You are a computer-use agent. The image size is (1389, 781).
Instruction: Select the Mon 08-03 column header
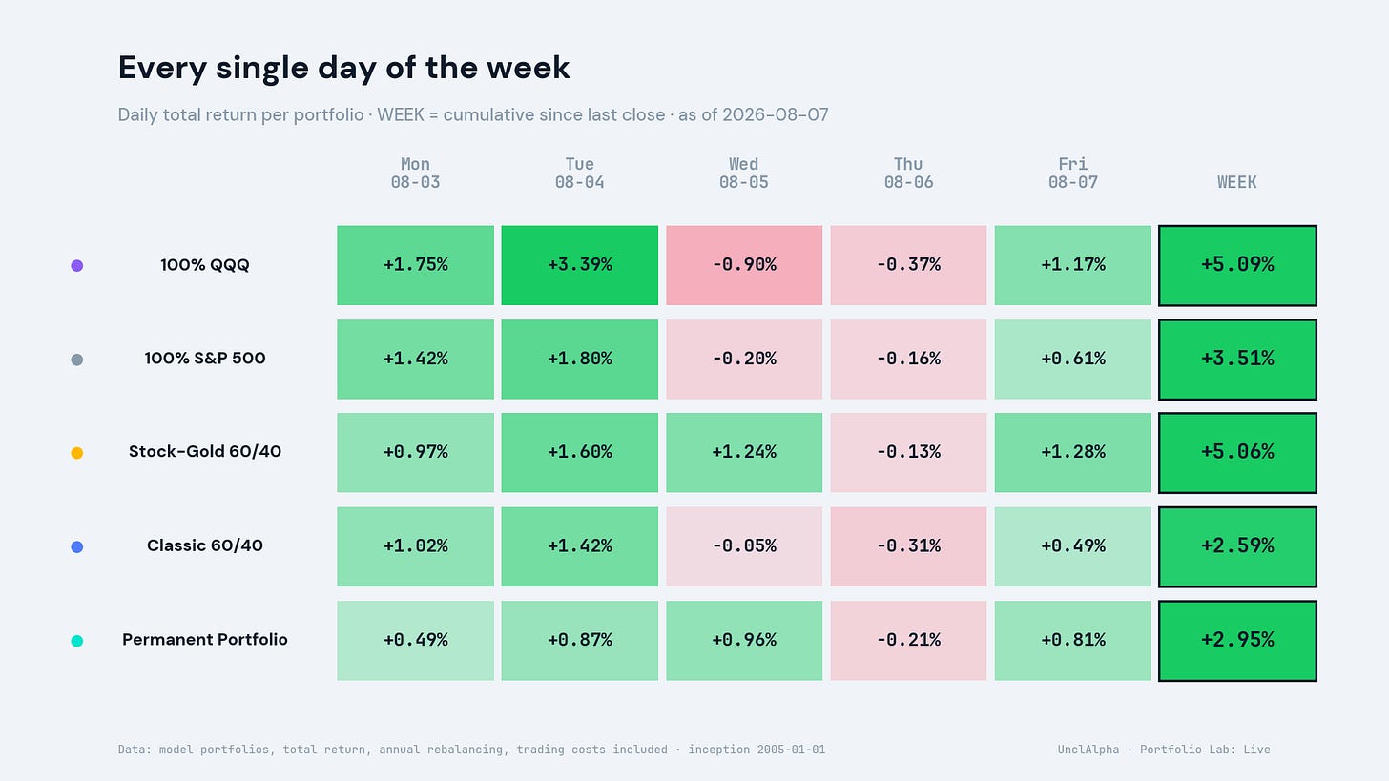415,174
